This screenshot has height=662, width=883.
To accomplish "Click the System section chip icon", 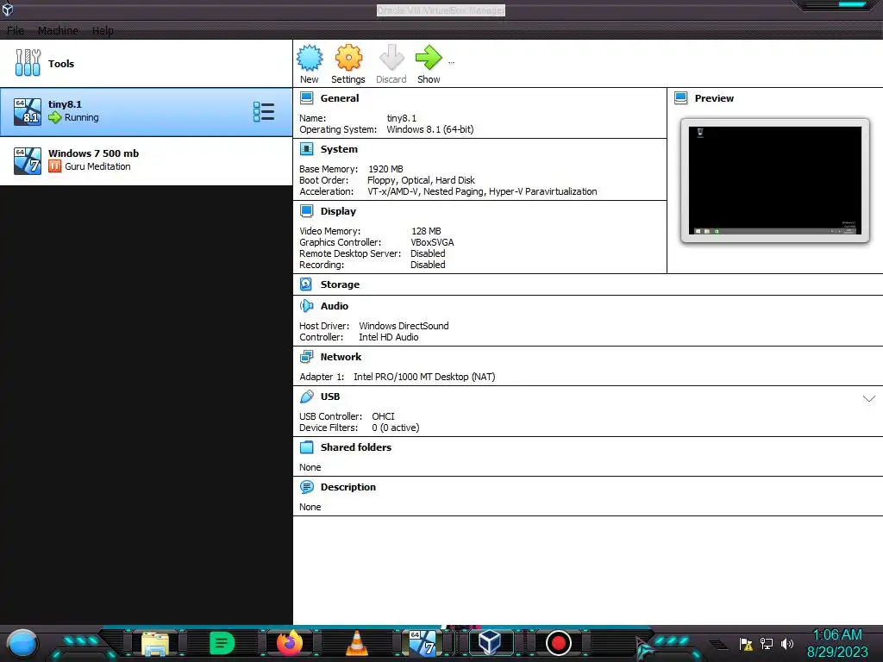I will [306, 149].
